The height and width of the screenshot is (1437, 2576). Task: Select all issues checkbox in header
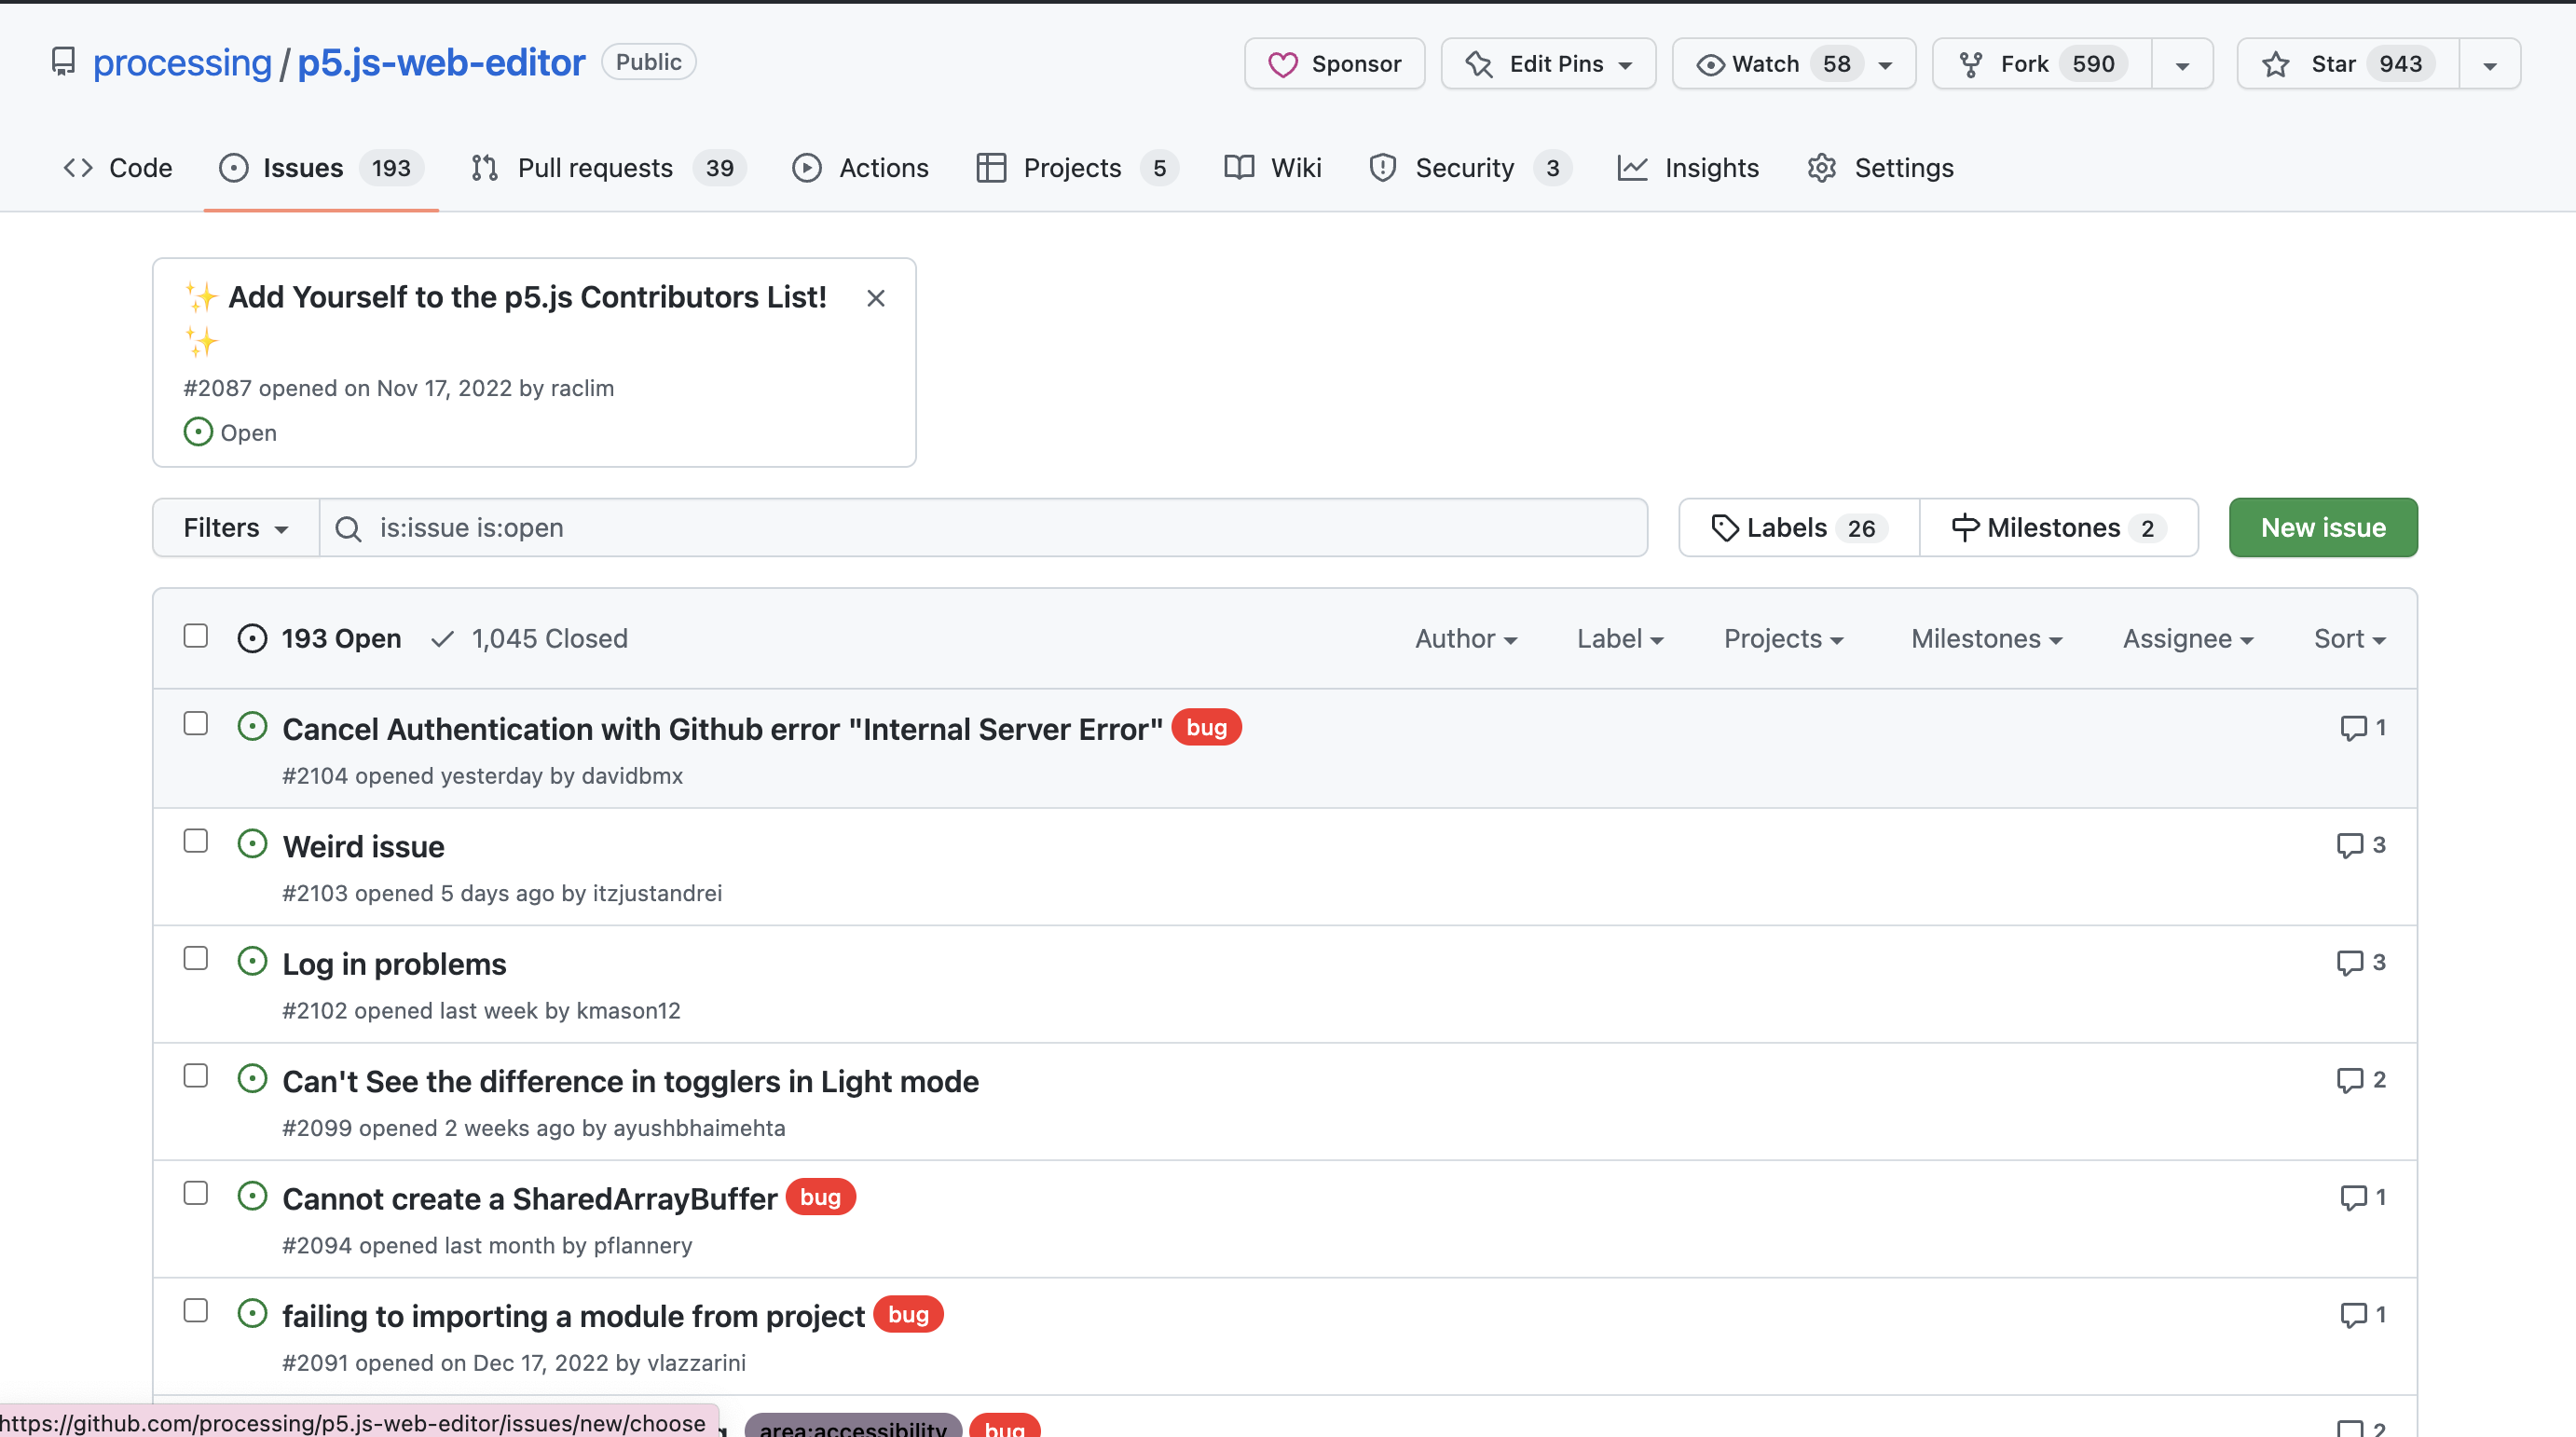[x=196, y=636]
